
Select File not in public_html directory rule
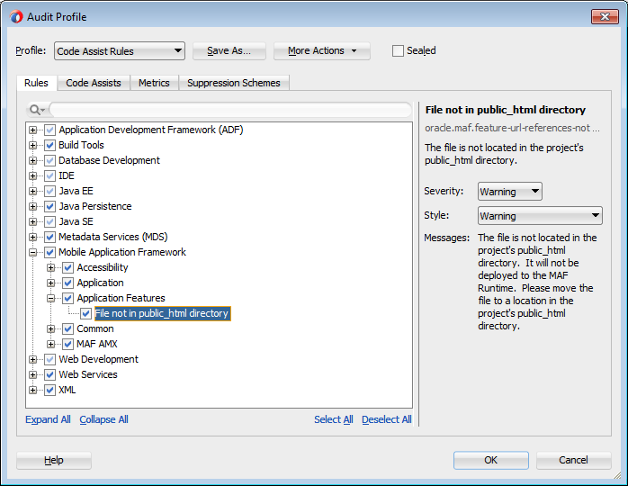click(x=162, y=313)
